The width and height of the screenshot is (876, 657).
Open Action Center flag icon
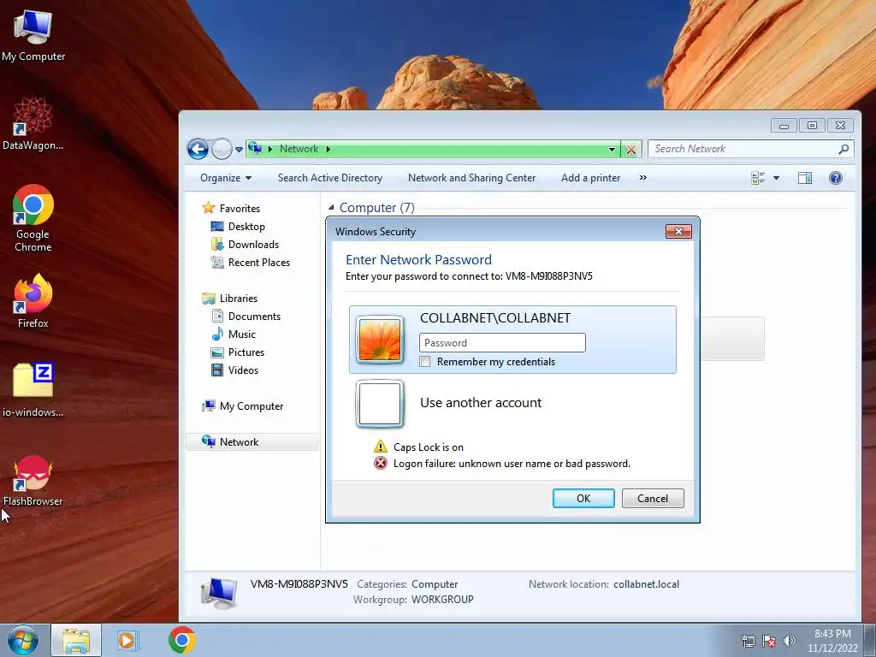pyautogui.click(x=769, y=641)
